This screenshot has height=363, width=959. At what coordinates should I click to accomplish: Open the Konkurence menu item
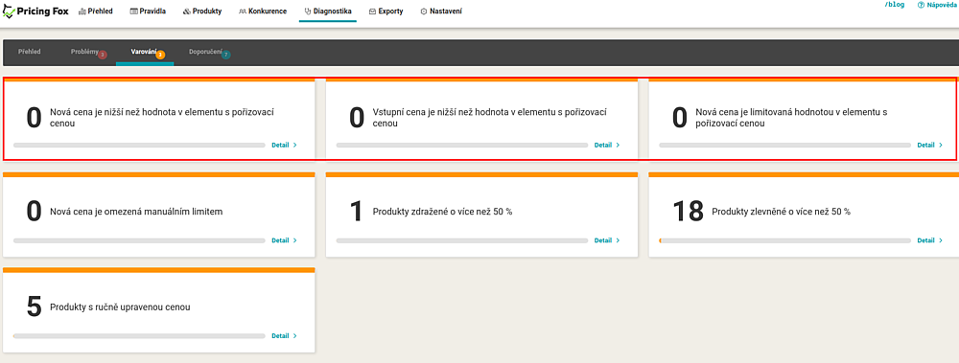[x=263, y=11]
